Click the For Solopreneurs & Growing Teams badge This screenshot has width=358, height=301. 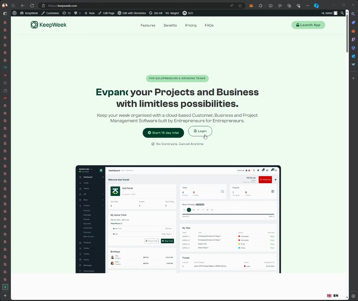(177, 78)
